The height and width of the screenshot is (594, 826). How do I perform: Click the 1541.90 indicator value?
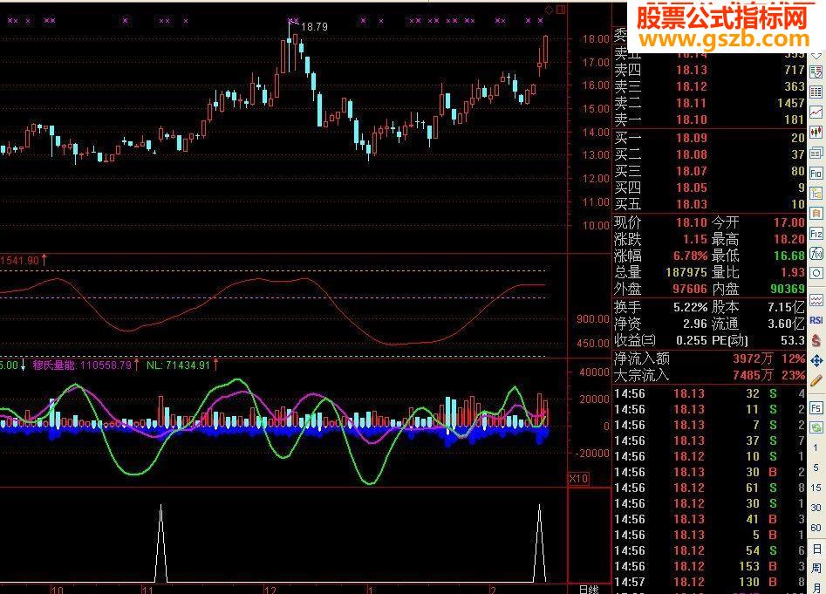click(19, 260)
